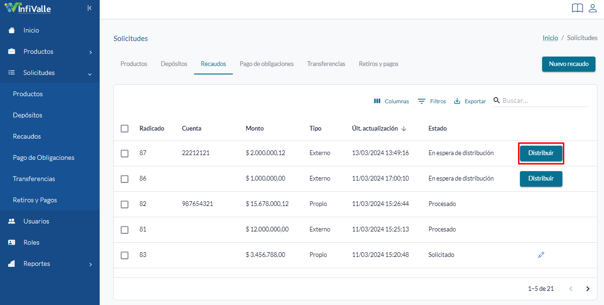This screenshot has height=305, width=604.
Task: Expand the Reportes sidebar chevron
Action: [90, 264]
